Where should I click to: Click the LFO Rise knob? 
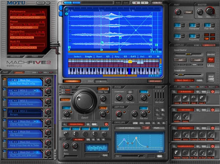(75, 145)
